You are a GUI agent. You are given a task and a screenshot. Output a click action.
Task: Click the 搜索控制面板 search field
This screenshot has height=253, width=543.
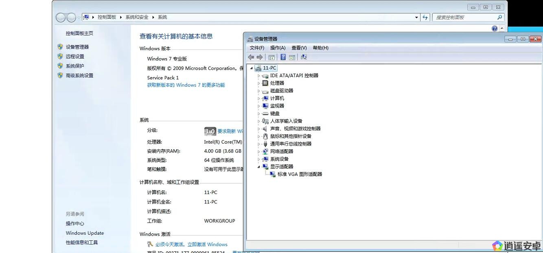(x=464, y=17)
